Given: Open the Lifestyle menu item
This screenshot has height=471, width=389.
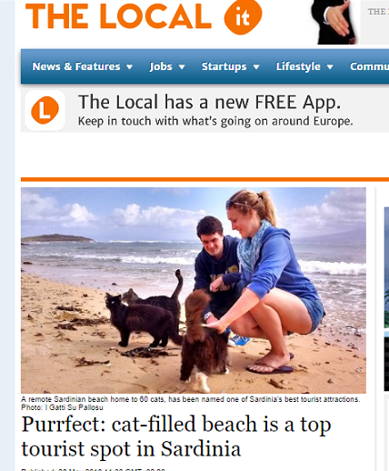Looking at the screenshot, I should tap(298, 66).
